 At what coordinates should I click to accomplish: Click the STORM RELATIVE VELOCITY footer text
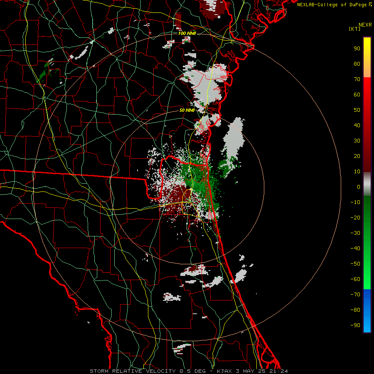coord(133,371)
